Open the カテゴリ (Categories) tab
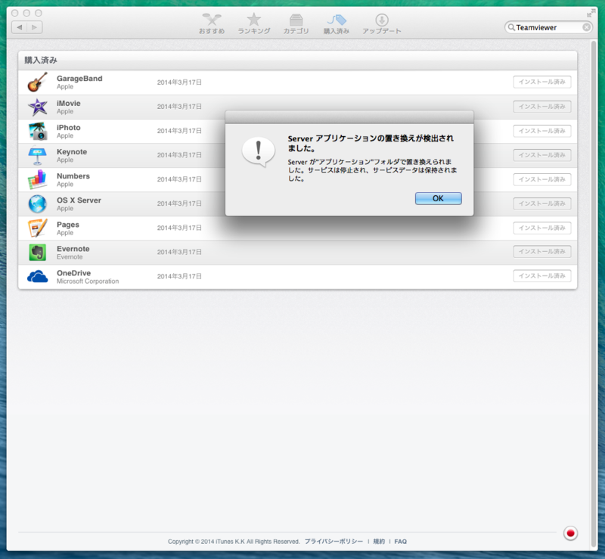Screen dimensions: 605x559 (296, 23)
